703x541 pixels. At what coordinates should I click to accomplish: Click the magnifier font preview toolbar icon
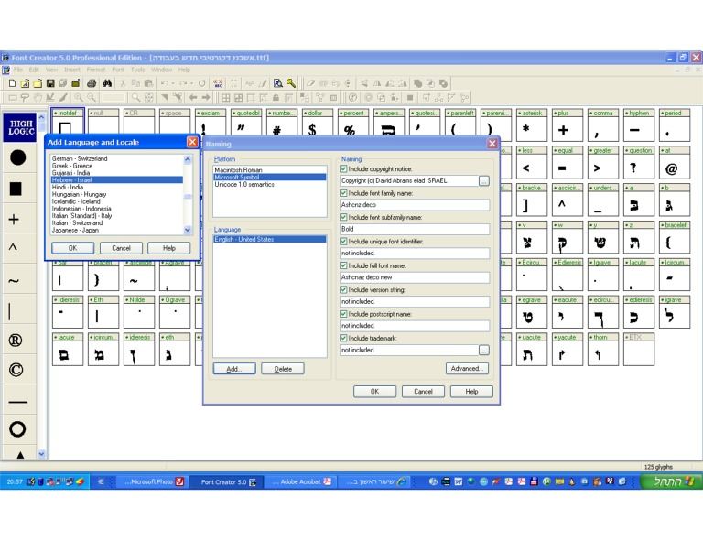[278, 83]
